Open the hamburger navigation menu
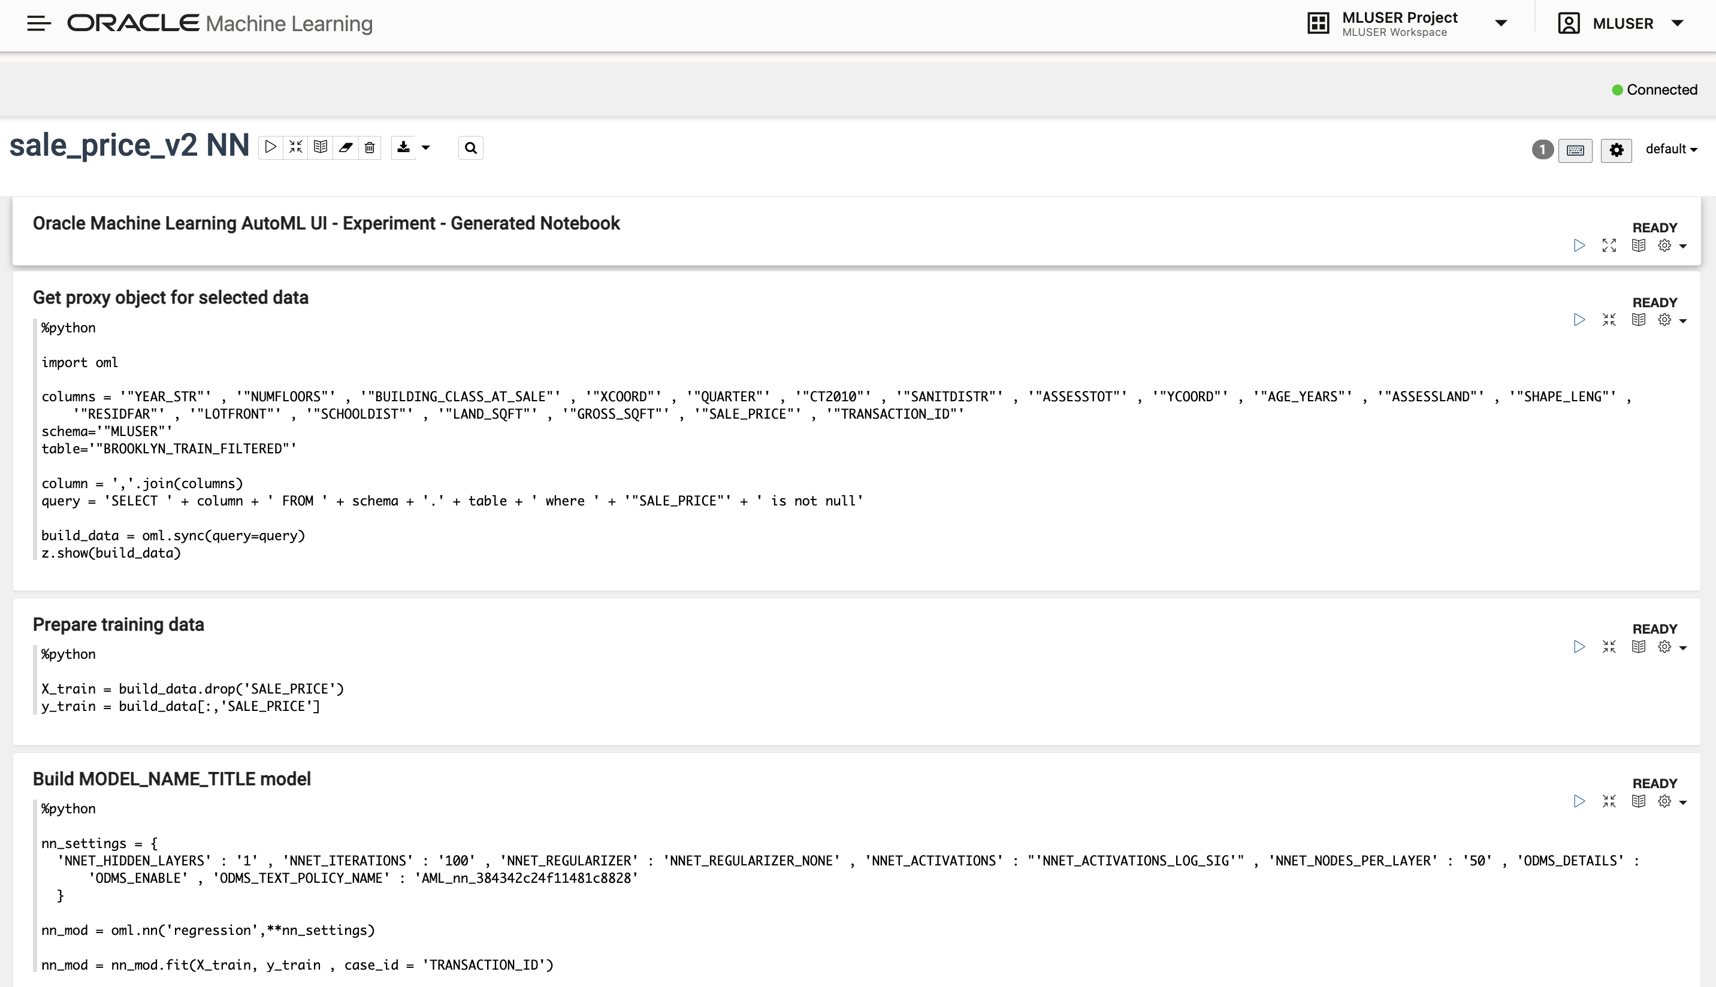The image size is (1716, 987). click(x=38, y=24)
